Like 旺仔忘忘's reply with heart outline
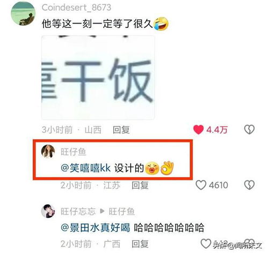The image size is (268, 255). point(206,243)
